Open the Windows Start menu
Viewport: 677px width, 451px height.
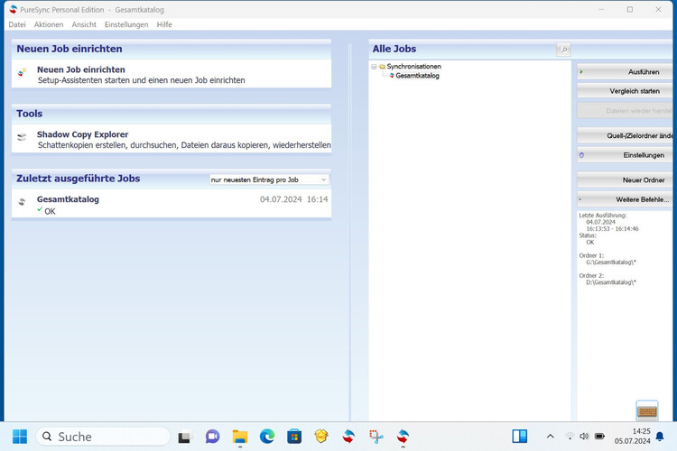20,437
